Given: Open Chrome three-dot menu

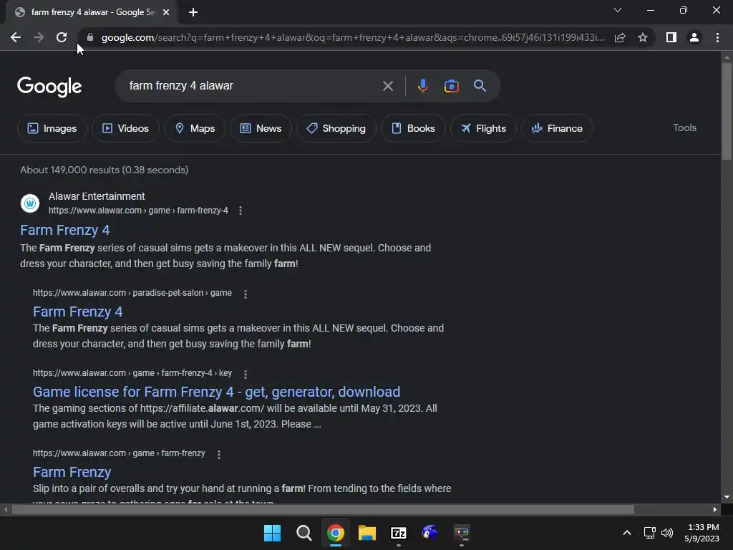Looking at the screenshot, I should (x=717, y=37).
